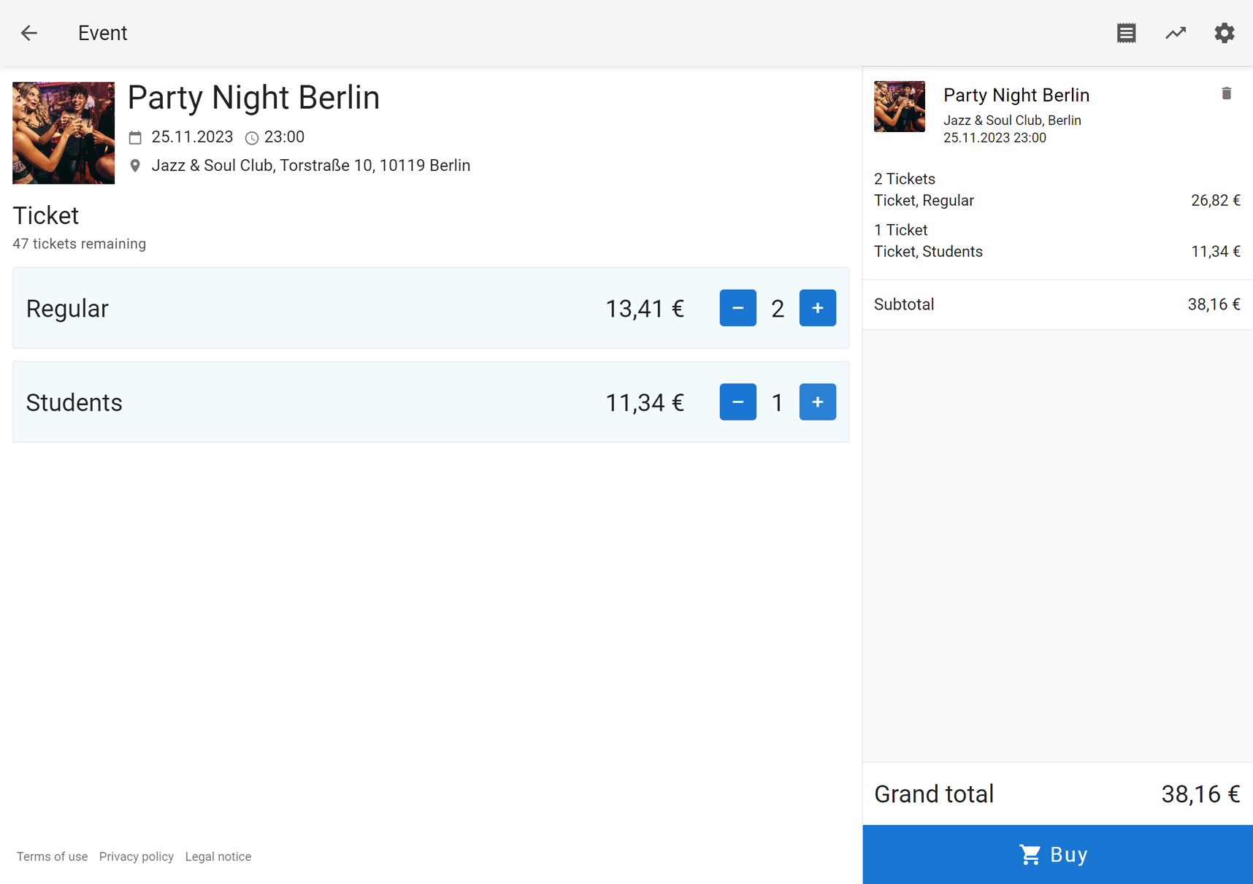Open the statistics trend icon
This screenshot has height=884, width=1253.
[x=1175, y=33]
